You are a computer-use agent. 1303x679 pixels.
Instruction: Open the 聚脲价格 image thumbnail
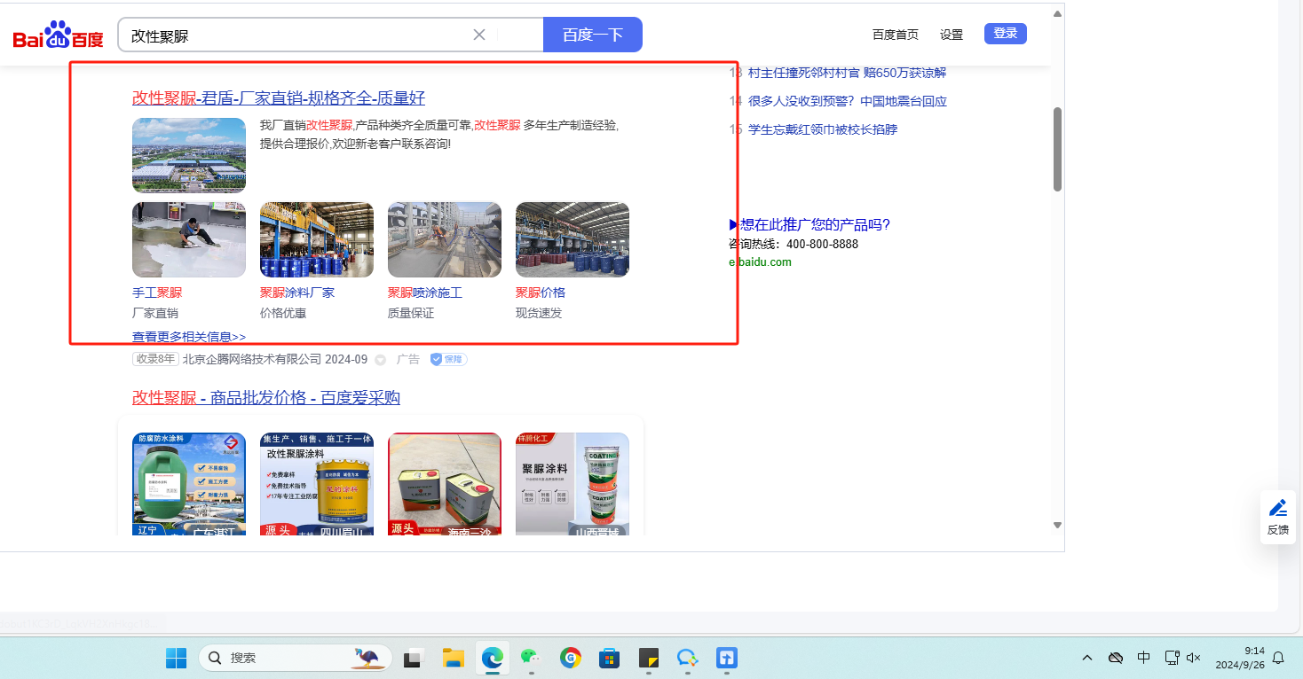[573, 239]
